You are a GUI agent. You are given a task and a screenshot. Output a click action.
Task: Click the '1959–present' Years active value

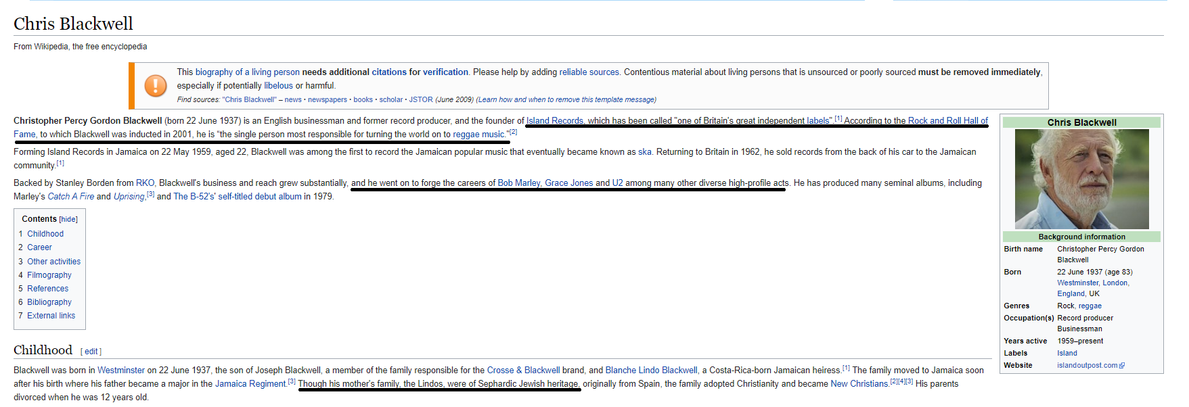coord(1080,341)
